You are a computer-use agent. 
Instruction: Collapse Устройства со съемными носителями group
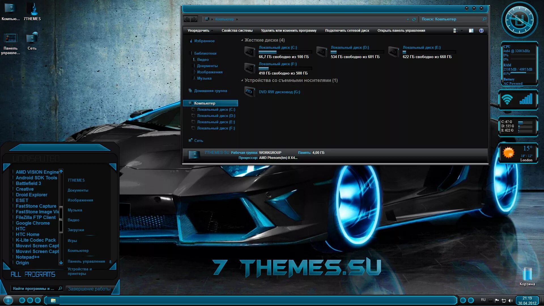click(x=242, y=80)
